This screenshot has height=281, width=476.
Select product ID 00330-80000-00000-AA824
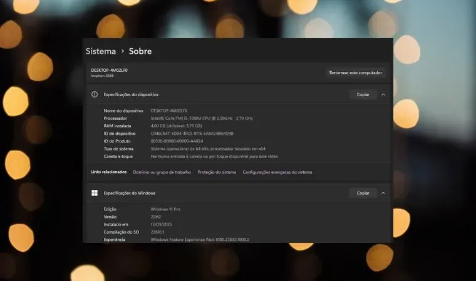pos(177,141)
